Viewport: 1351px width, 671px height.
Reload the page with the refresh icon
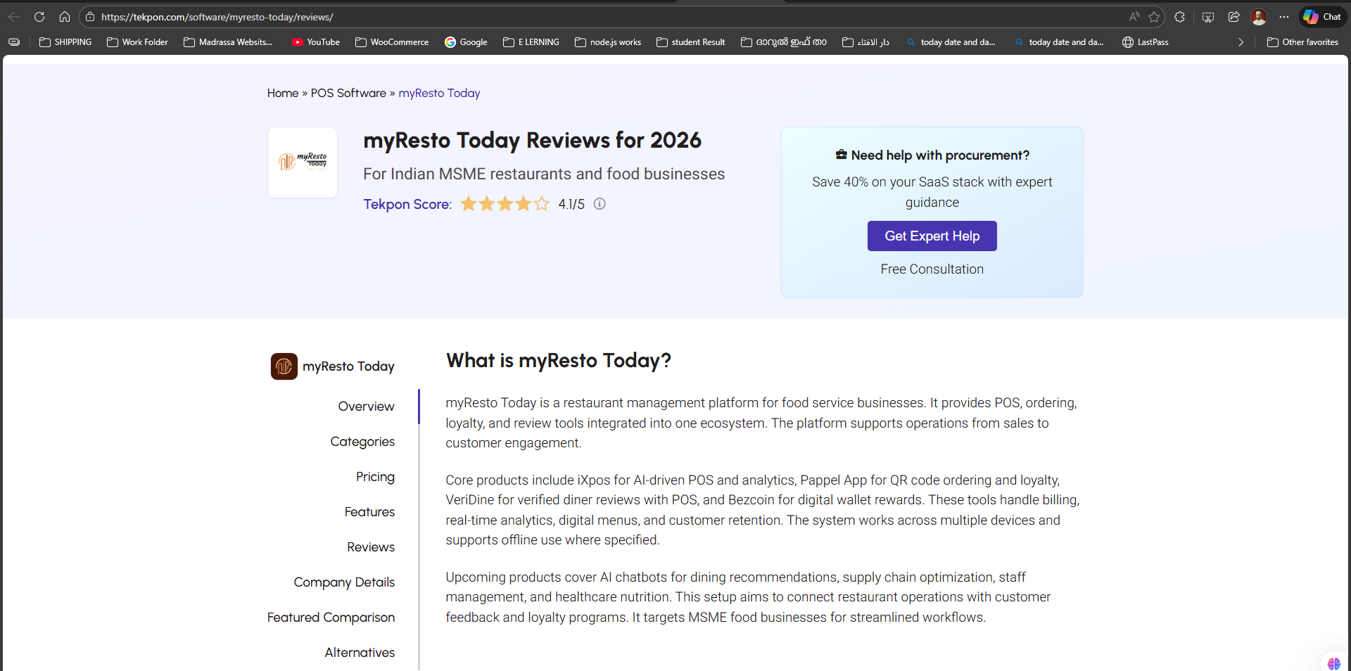tap(39, 17)
